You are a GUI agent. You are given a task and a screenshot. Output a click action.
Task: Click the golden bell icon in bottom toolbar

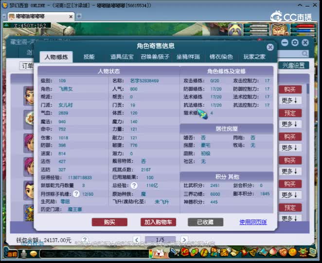(254, 252)
